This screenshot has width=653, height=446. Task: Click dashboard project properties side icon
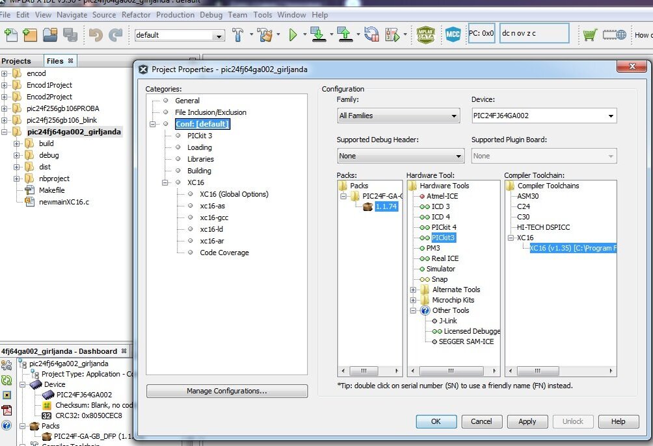(7, 365)
